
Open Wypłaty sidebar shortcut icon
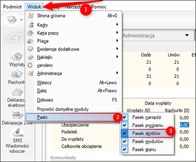[x=17, y=56]
